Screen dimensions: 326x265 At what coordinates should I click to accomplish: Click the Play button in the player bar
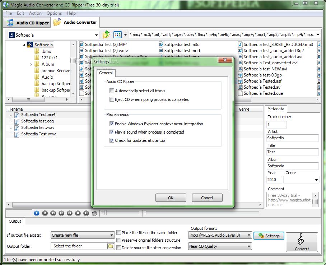[x=37, y=213]
